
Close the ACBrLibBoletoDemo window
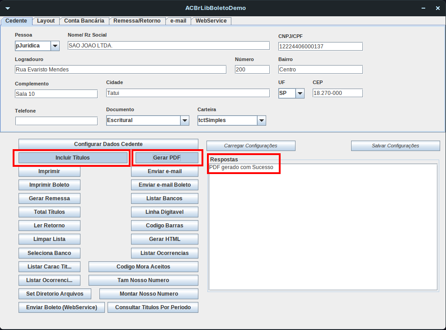tap(438, 8)
